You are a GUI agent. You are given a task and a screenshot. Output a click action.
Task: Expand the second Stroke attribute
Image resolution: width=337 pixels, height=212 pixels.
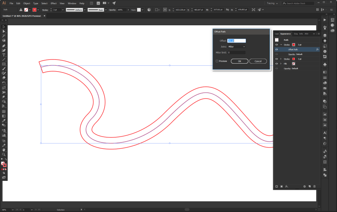tap(281, 59)
